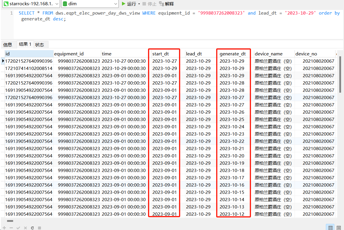Viewport: 344px width, 230px height.
Task: Click the generate_dt column header
Action: pos(233,54)
